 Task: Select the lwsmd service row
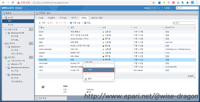point(117,39)
